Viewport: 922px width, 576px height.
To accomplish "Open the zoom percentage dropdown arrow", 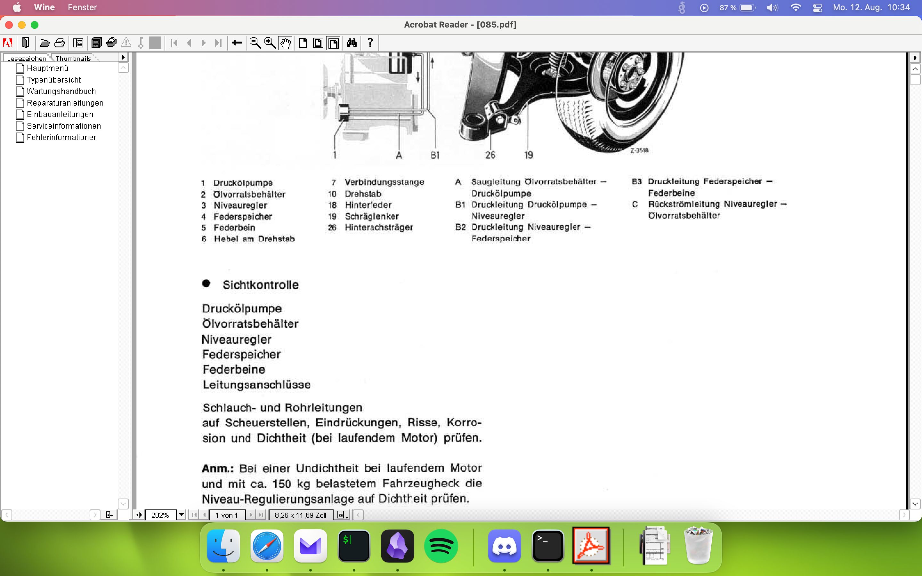I will tap(182, 515).
